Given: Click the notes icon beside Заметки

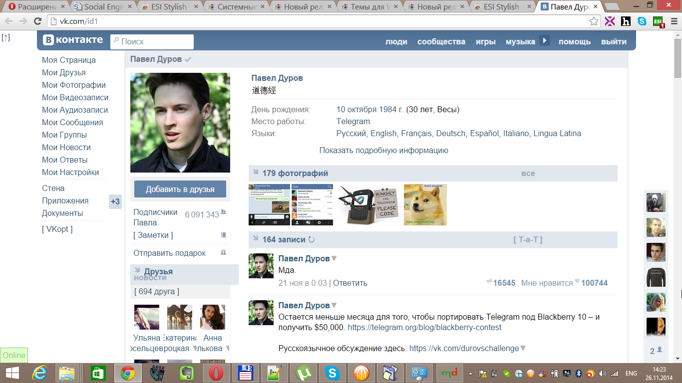Looking at the screenshot, I should (x=223, y=235).
